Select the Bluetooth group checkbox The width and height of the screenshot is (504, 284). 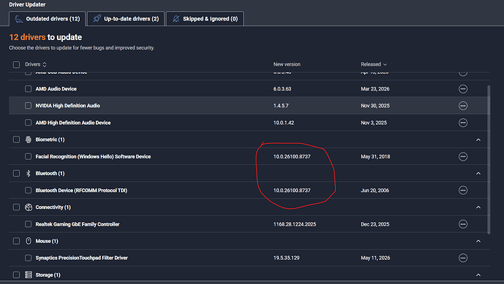[16, 174]
